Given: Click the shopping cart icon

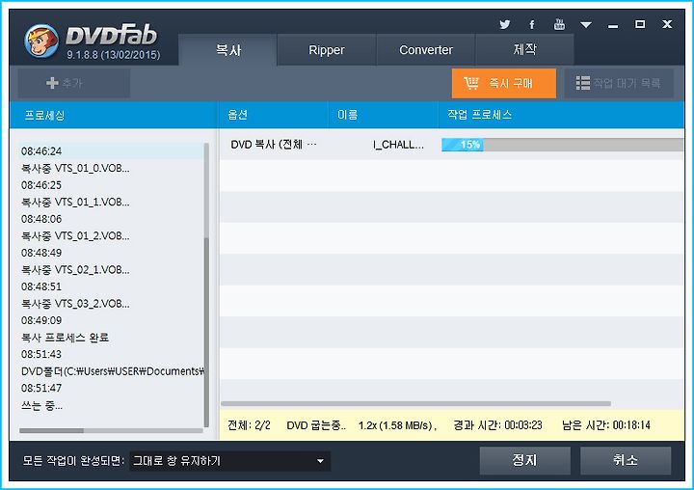Looking at the screenshot, I should click(x=471, y=83).
